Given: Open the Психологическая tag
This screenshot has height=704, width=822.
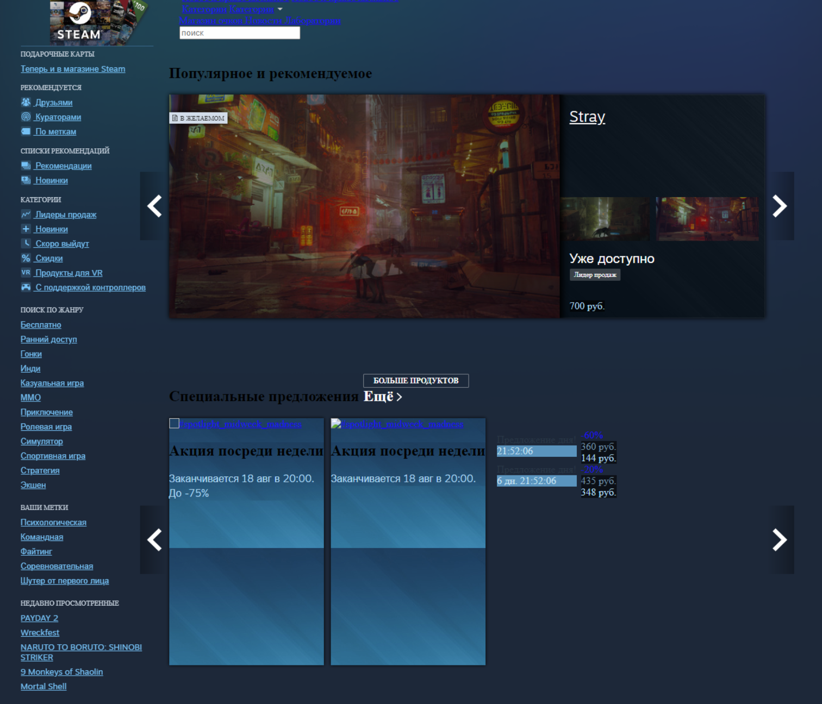Looking at the screenshot, I should pyautogui.click(x=53, y=523).
